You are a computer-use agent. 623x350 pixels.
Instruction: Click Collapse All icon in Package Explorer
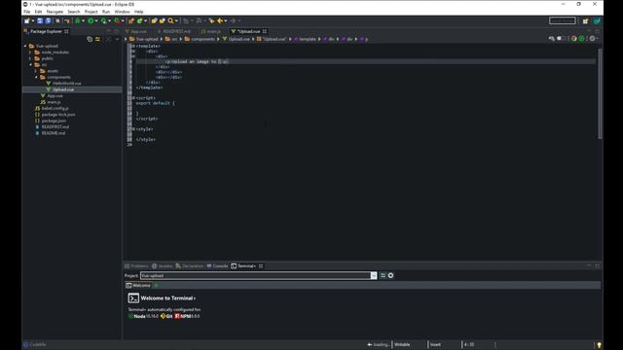pyautogui.click(x=90, y=39)
